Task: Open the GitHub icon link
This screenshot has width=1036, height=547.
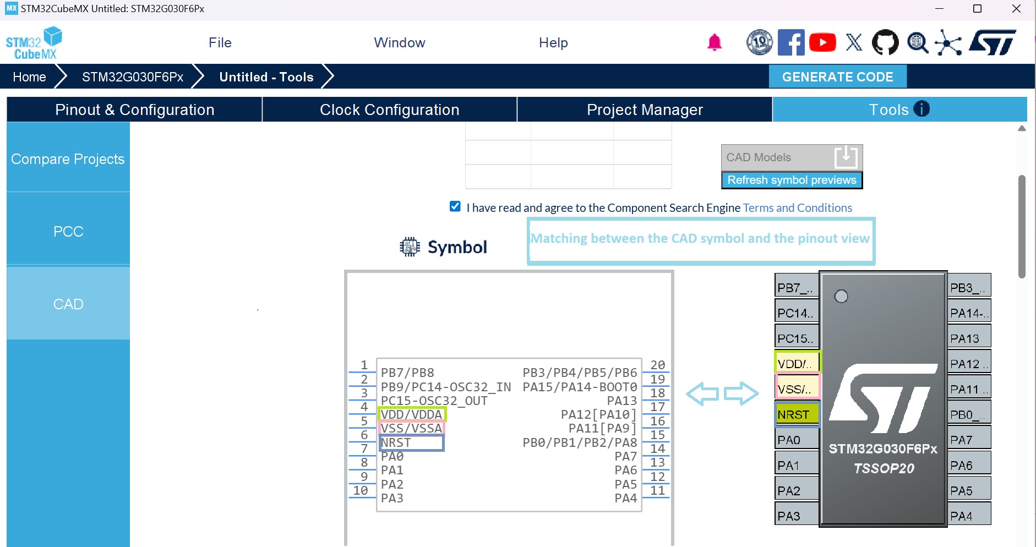Action: 885,42
